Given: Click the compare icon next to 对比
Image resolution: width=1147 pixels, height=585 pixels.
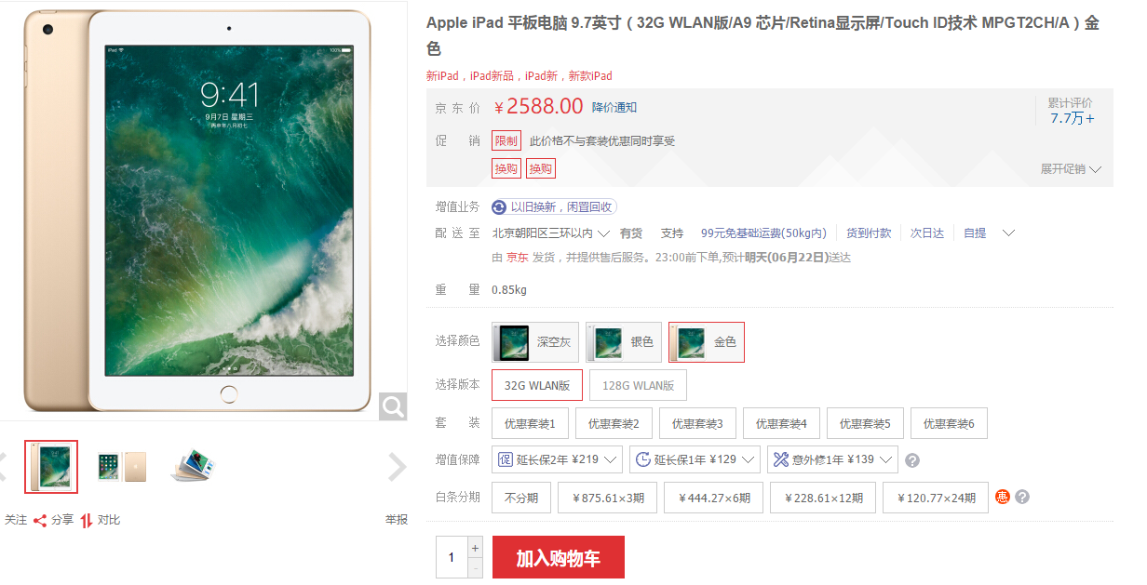Looking at the screenshot, I should coord(87,521).
